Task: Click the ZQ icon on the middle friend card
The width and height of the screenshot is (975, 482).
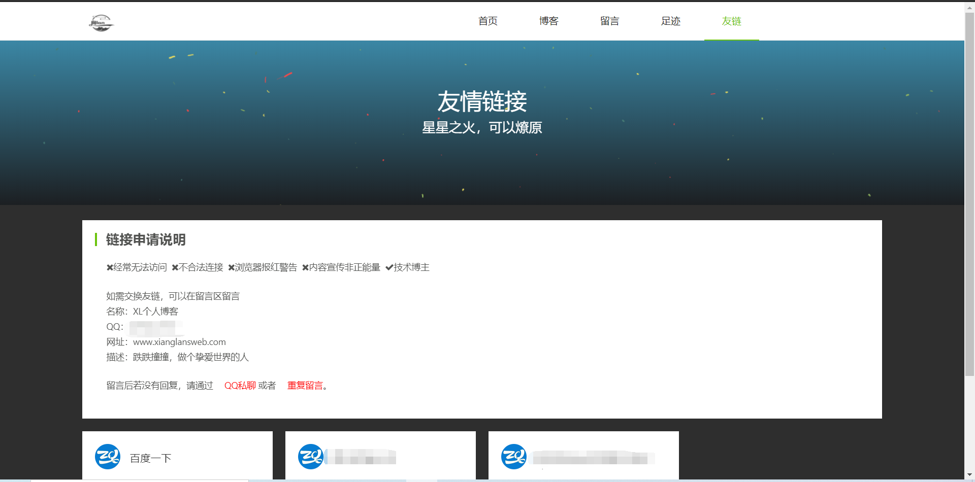Action: [311, 457]
